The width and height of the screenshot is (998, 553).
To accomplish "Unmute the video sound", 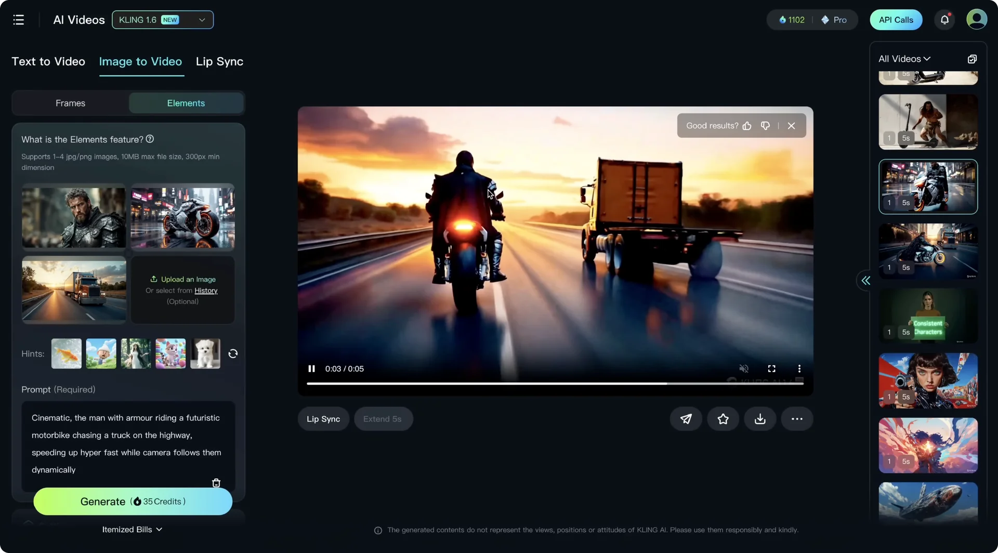I will [744, 368].
